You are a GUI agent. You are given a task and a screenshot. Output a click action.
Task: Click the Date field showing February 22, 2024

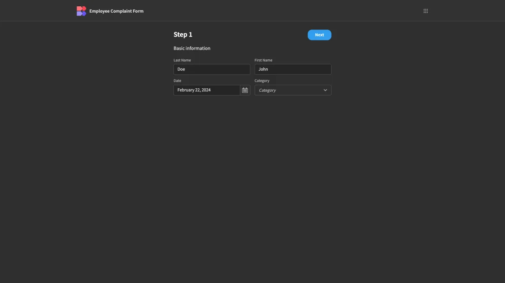pyautogui.click(x=207, y=90)
